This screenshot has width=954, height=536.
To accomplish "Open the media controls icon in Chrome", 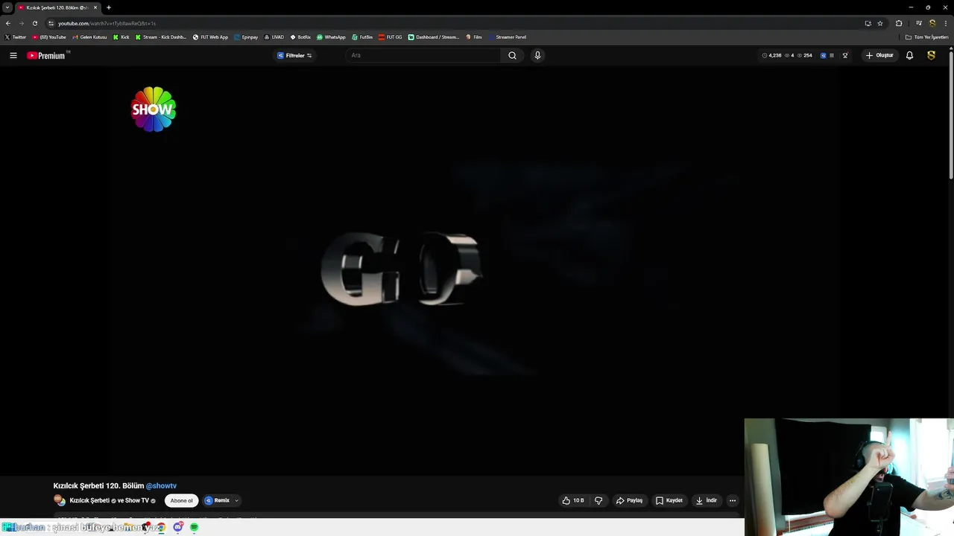I will pos(919,23).
